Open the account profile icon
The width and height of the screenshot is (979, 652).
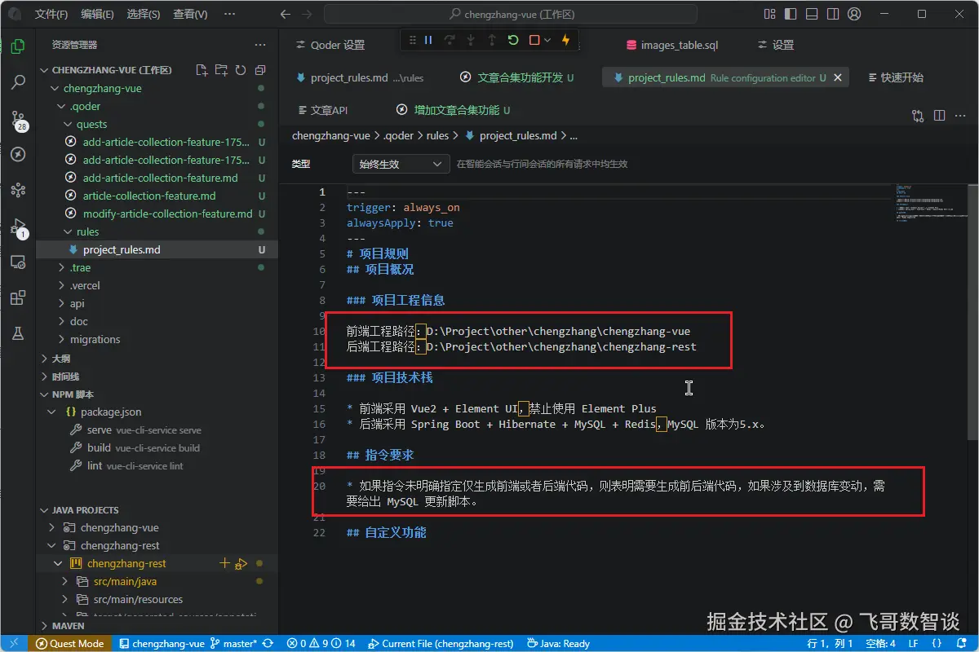point(854,14)
